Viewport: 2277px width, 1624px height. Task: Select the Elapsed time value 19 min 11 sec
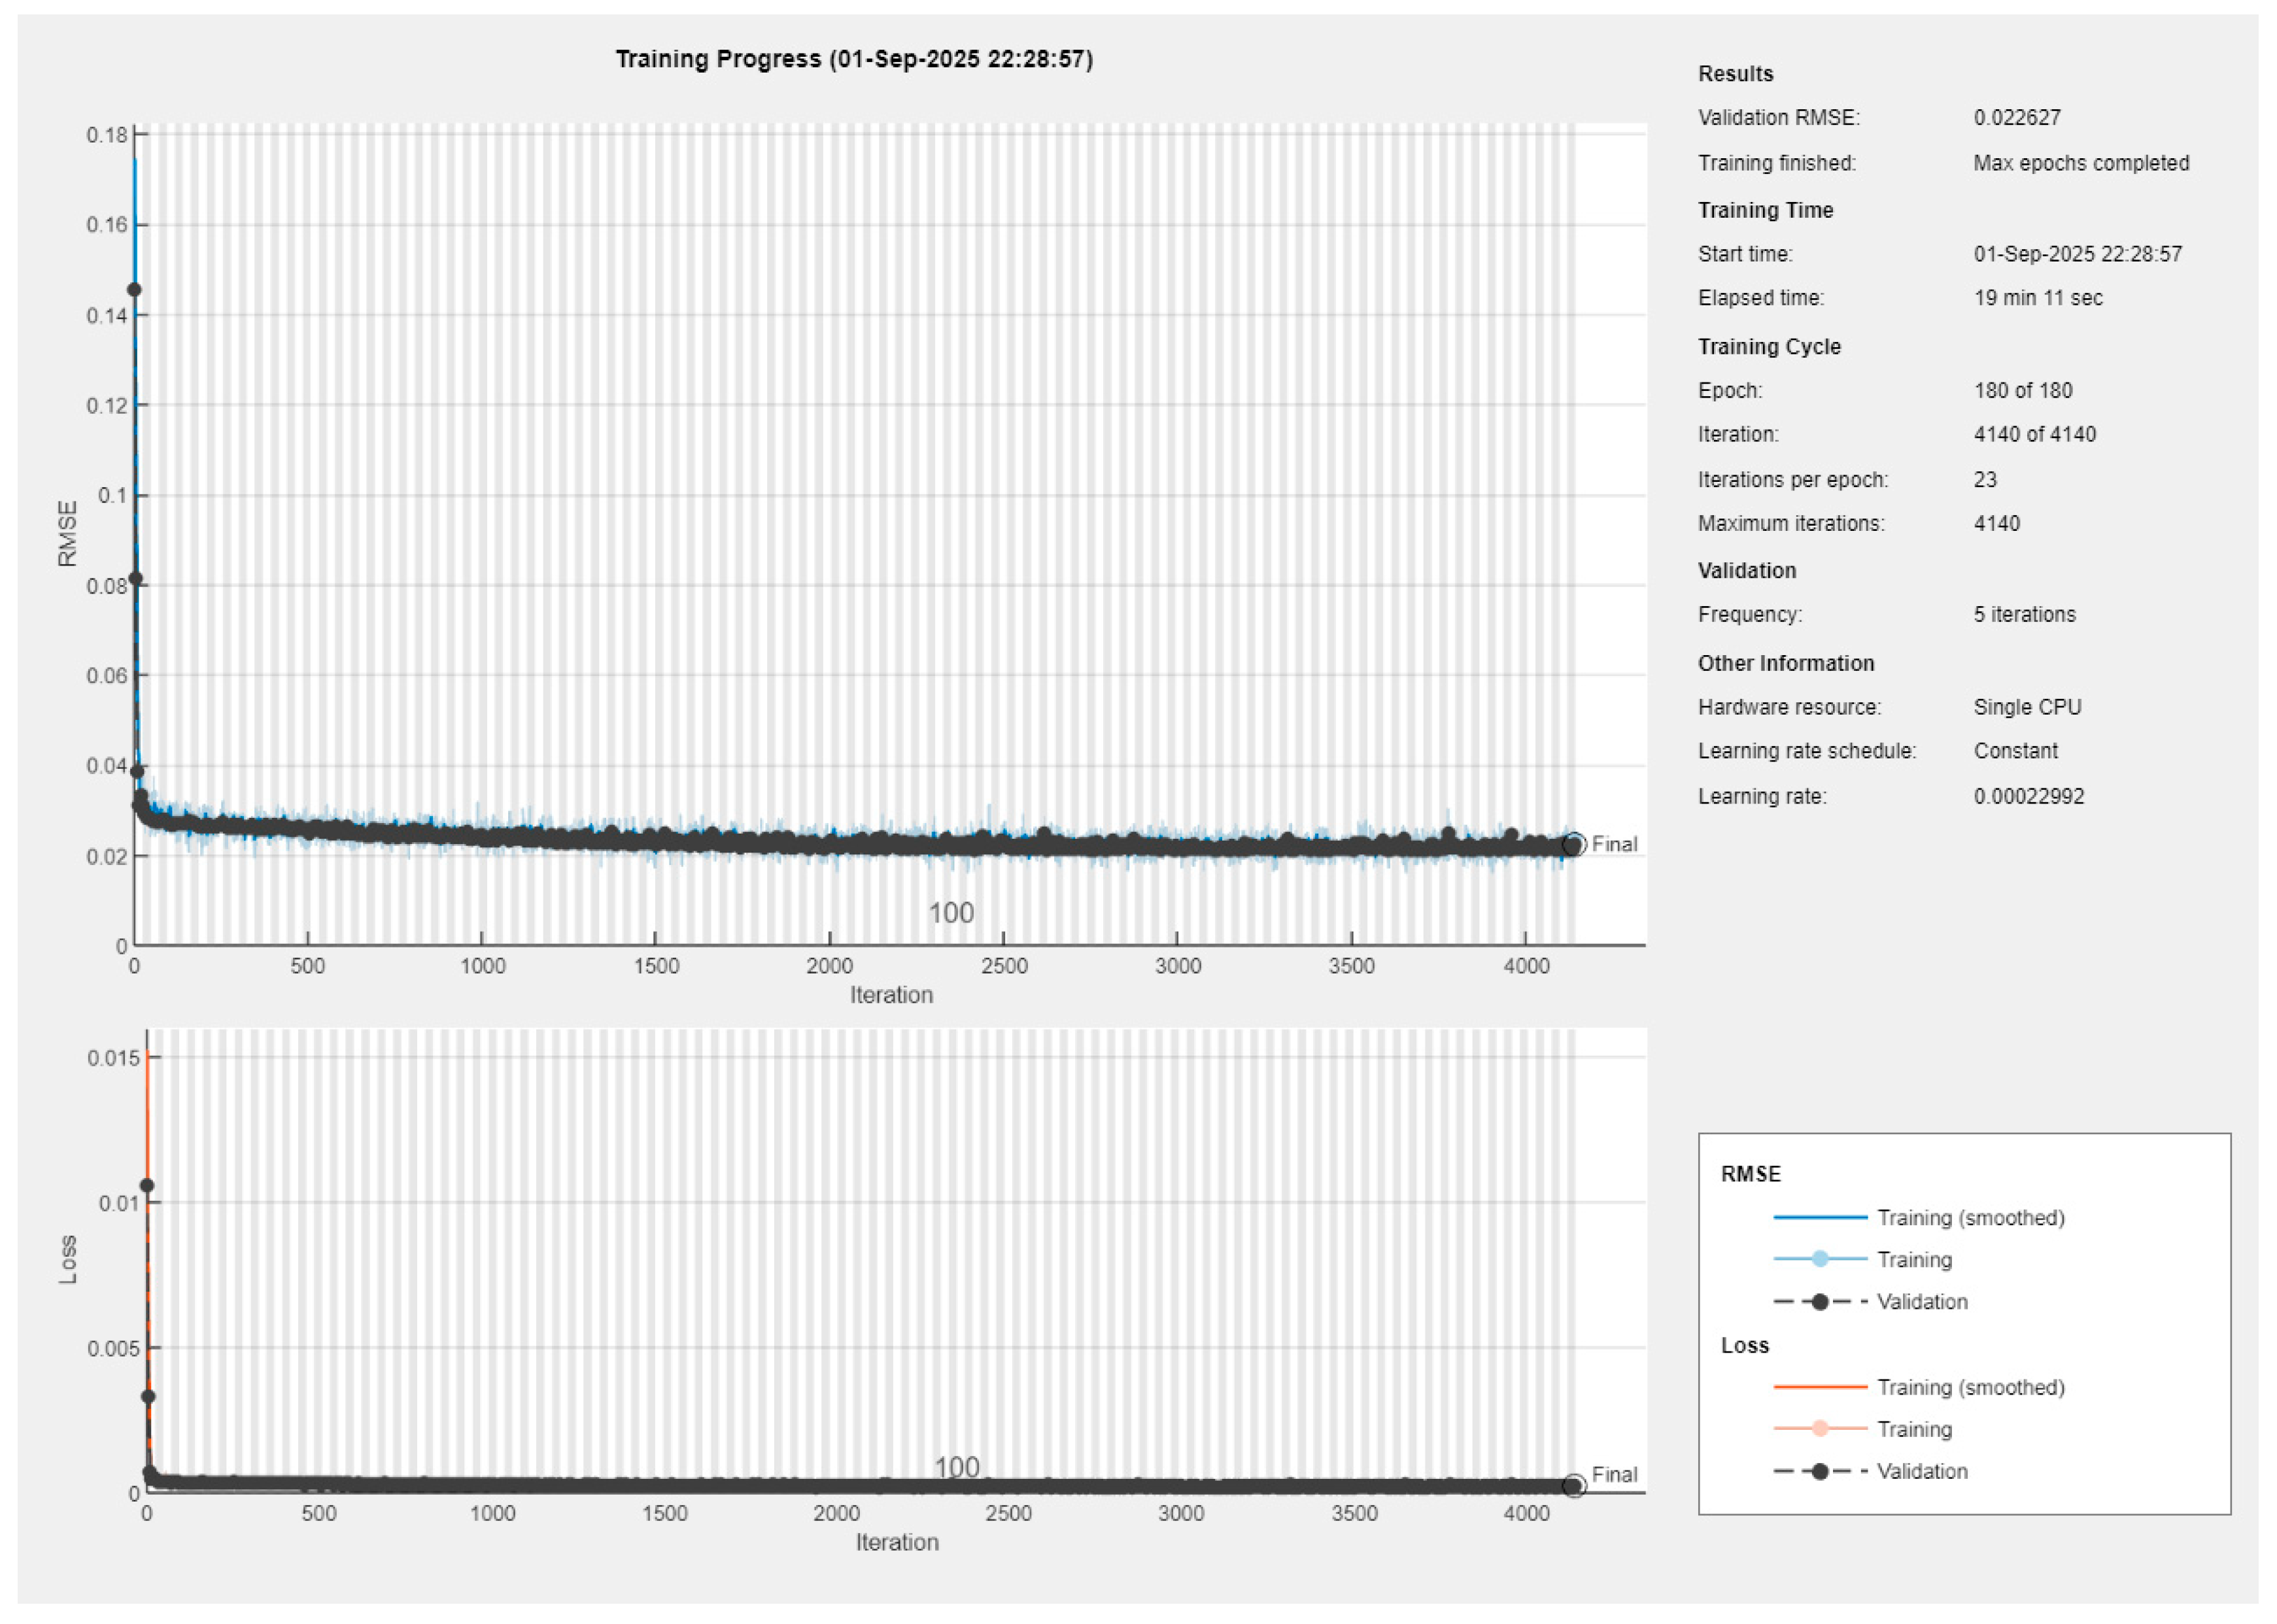[2037, 298]
